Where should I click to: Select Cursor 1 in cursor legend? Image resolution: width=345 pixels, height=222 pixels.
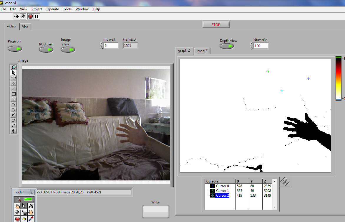(x=223, y=191)
